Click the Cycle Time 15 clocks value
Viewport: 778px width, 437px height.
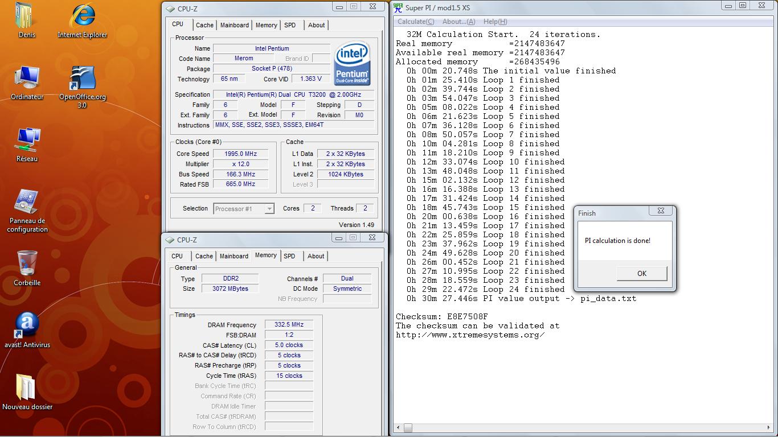pyautogui.click(x=289, y=376)
